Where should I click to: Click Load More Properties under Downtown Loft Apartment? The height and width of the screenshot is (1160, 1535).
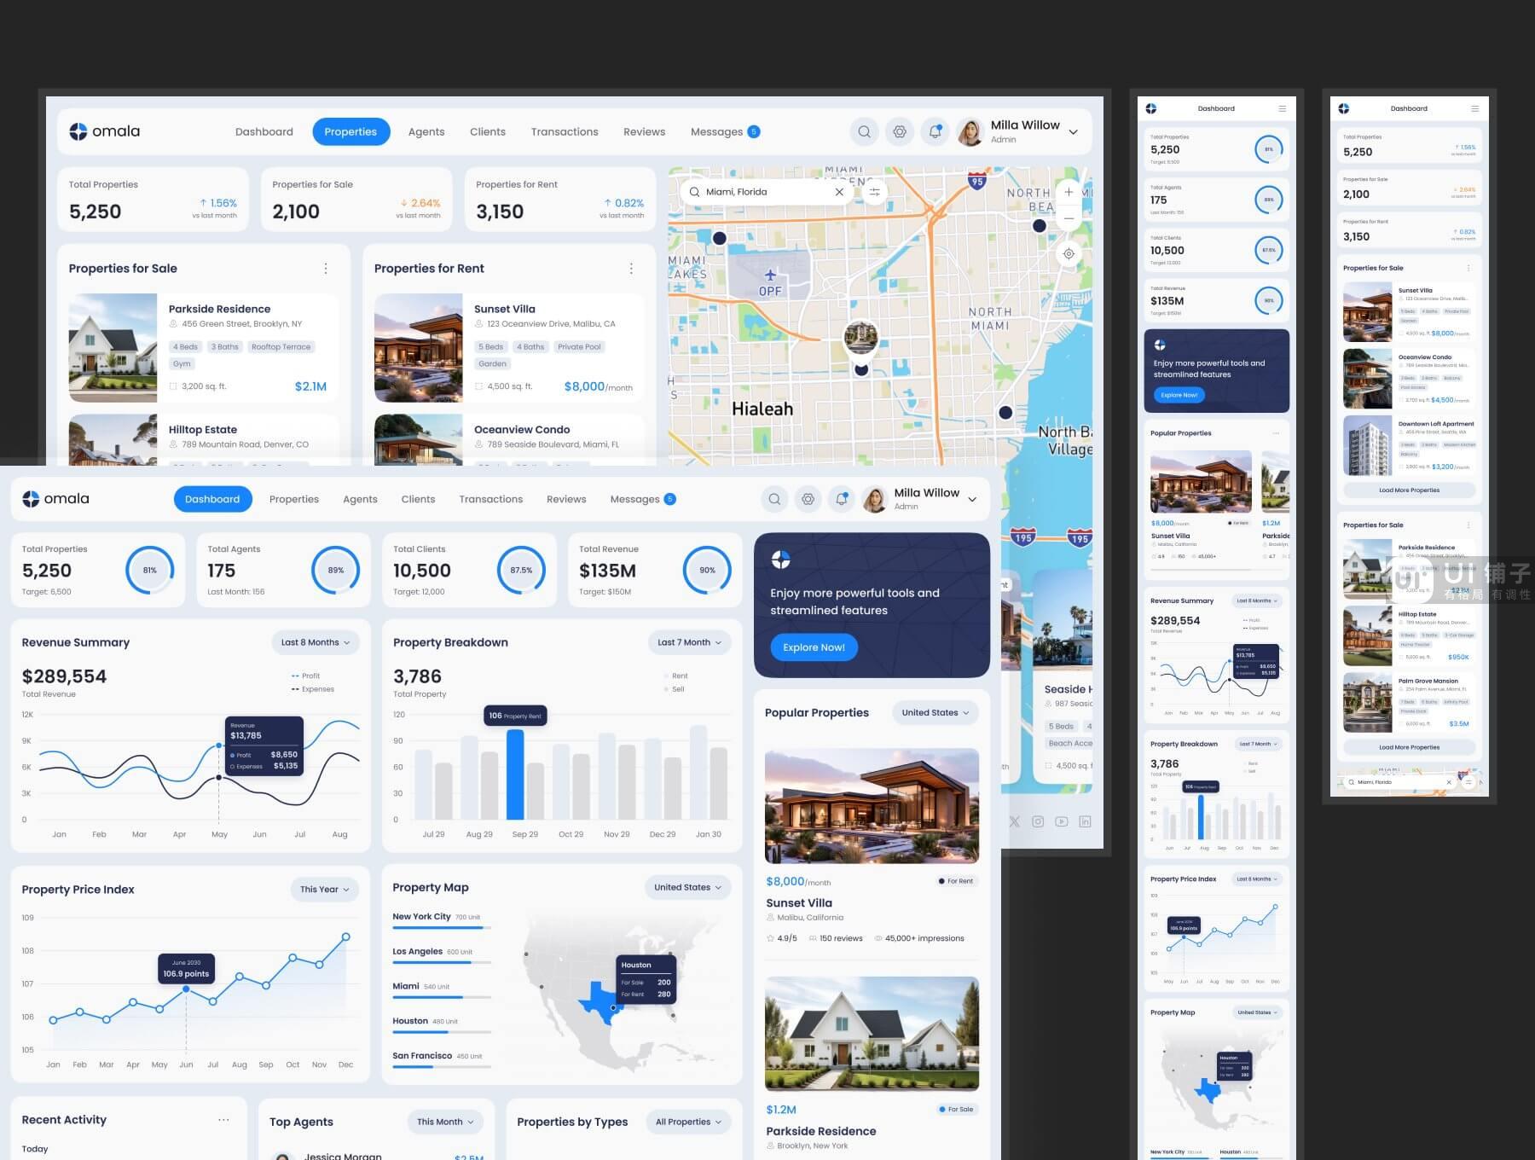coord(1409,490)
